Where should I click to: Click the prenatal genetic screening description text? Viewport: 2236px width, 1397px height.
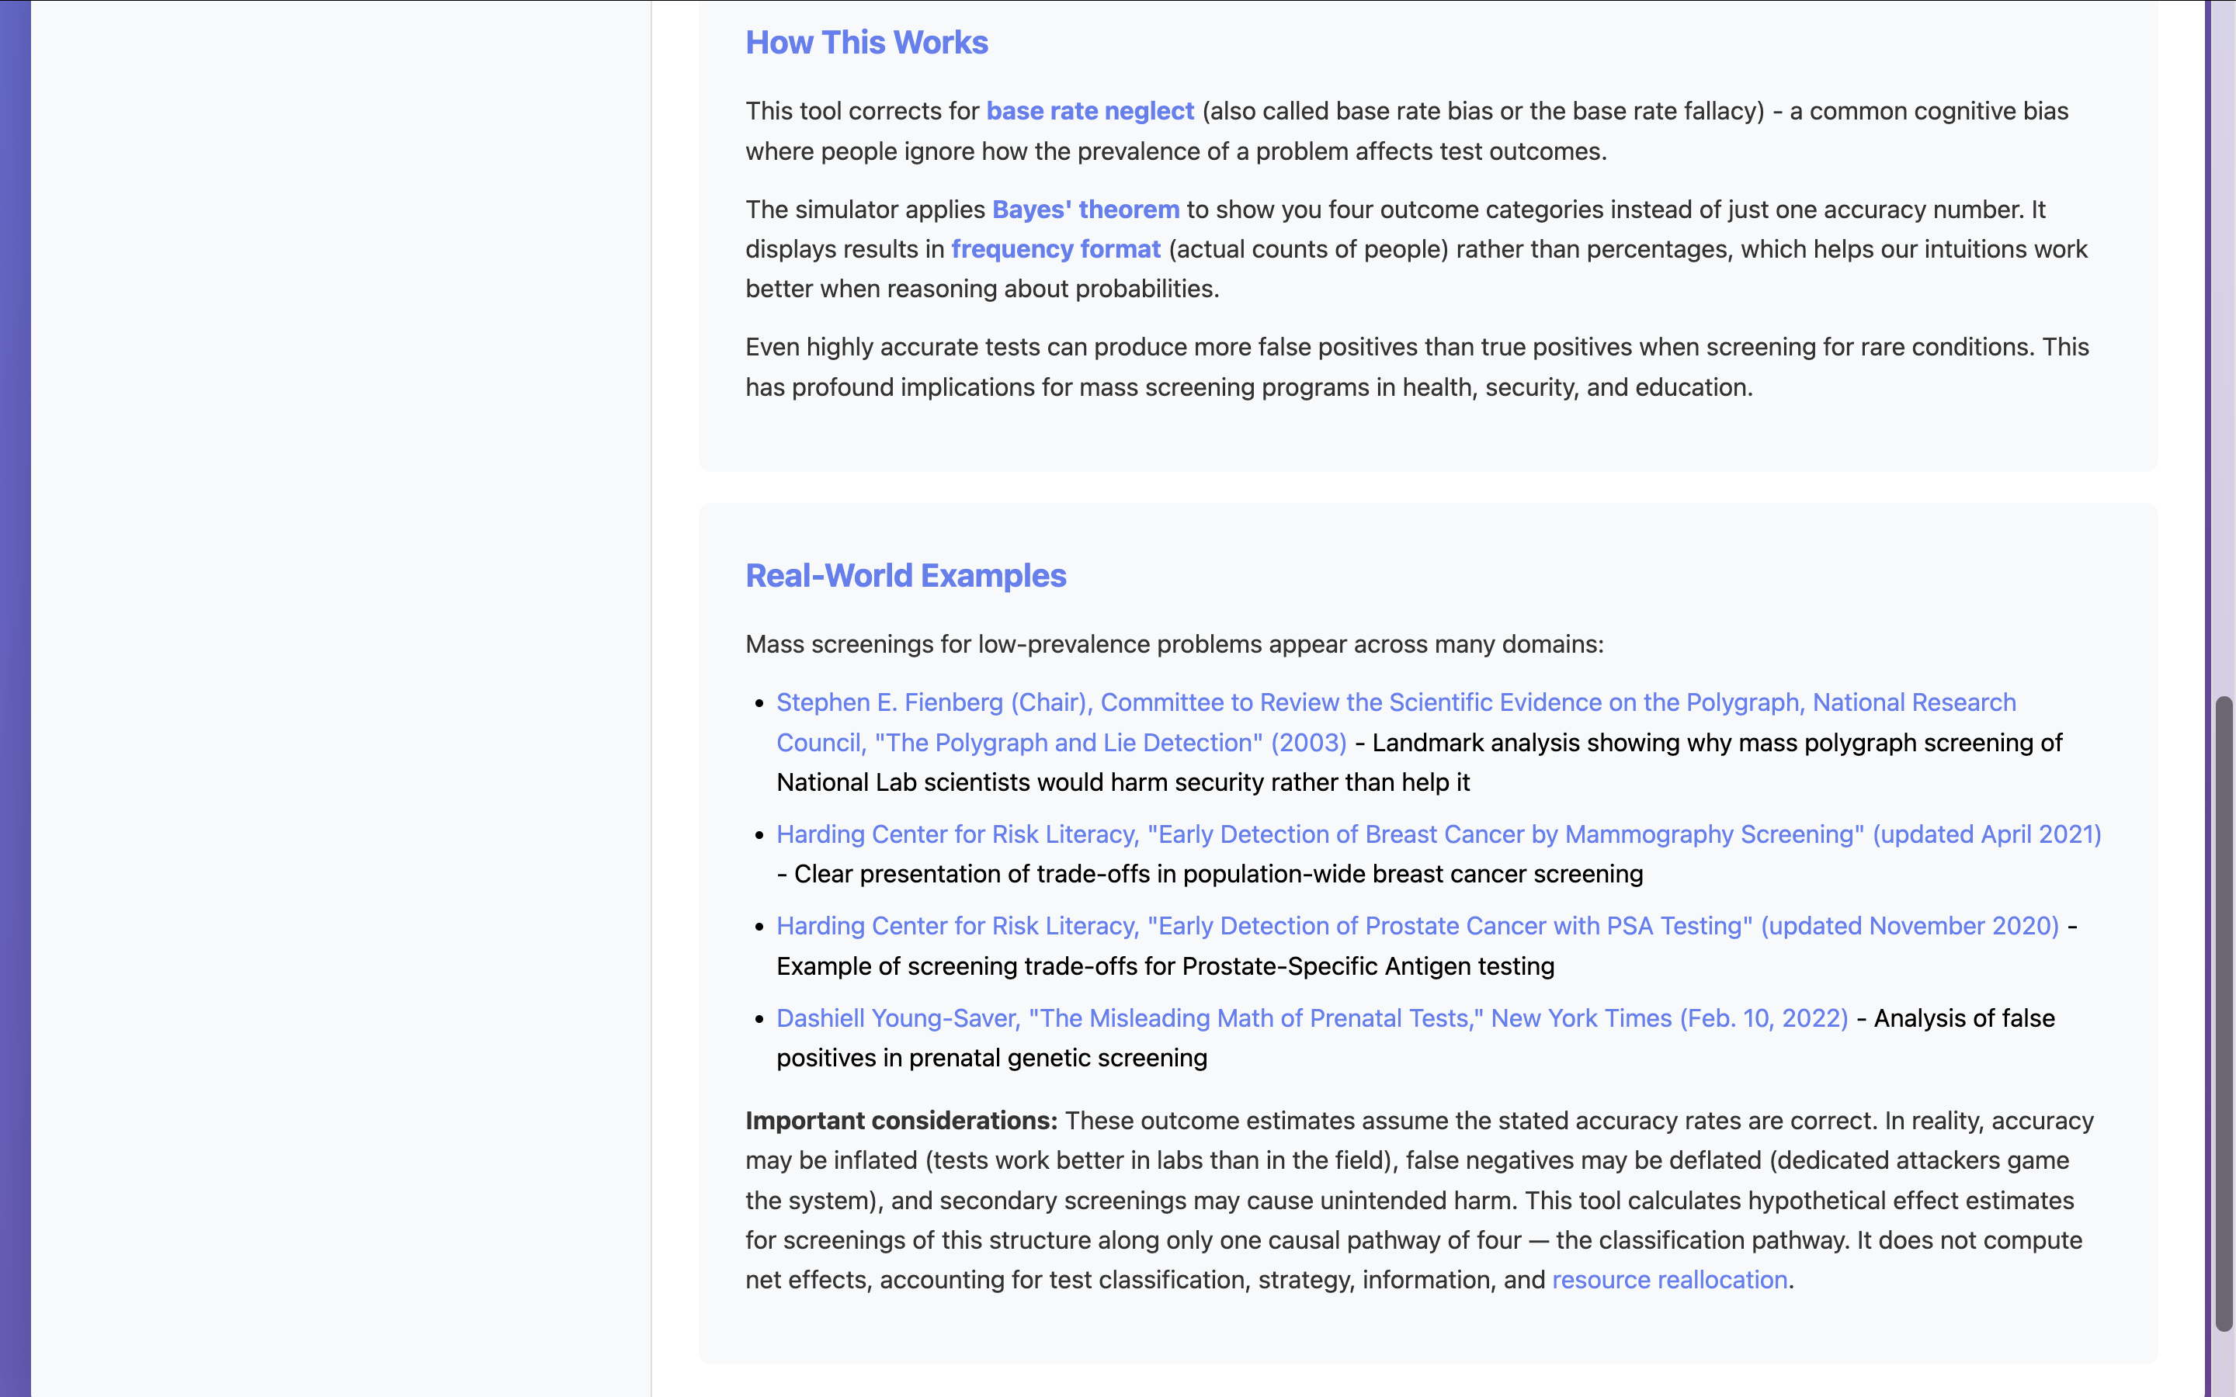point(991,1058)
